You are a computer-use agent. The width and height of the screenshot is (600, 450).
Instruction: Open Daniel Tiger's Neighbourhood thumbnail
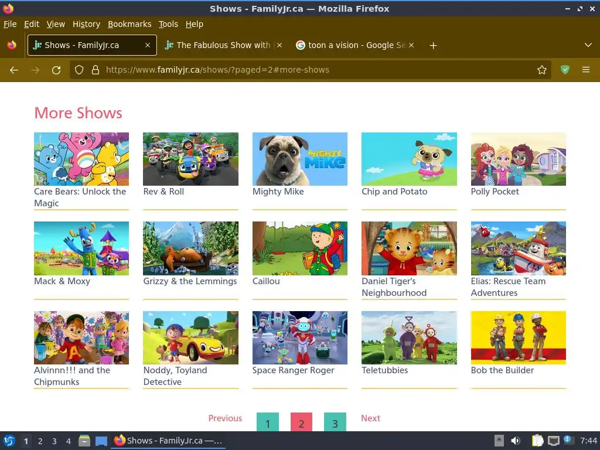coord(409,248)
